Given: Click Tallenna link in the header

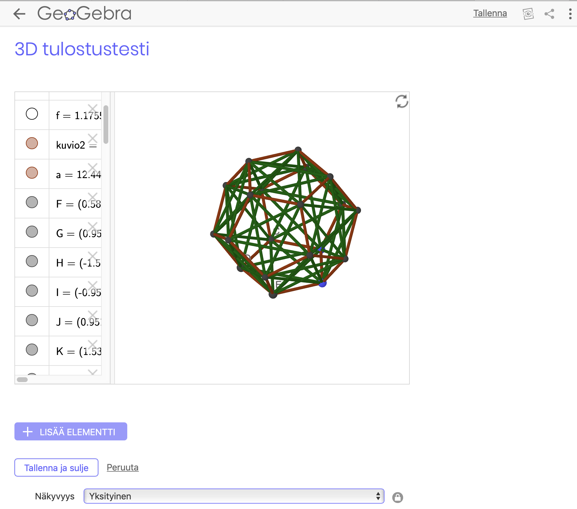Looking at the screenshot, I should point(490,13).
